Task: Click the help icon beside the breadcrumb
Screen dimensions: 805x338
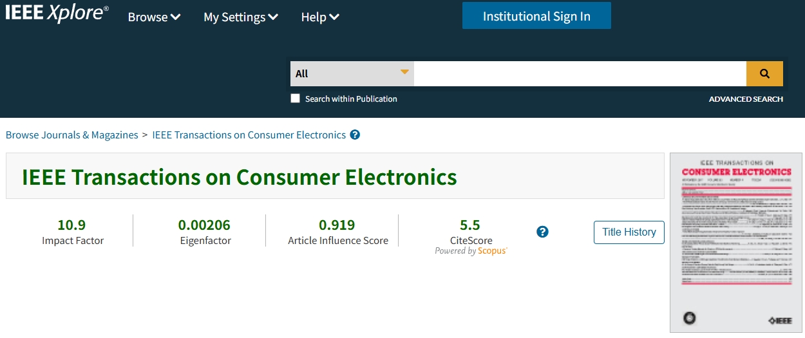Action: click(355, 135)
